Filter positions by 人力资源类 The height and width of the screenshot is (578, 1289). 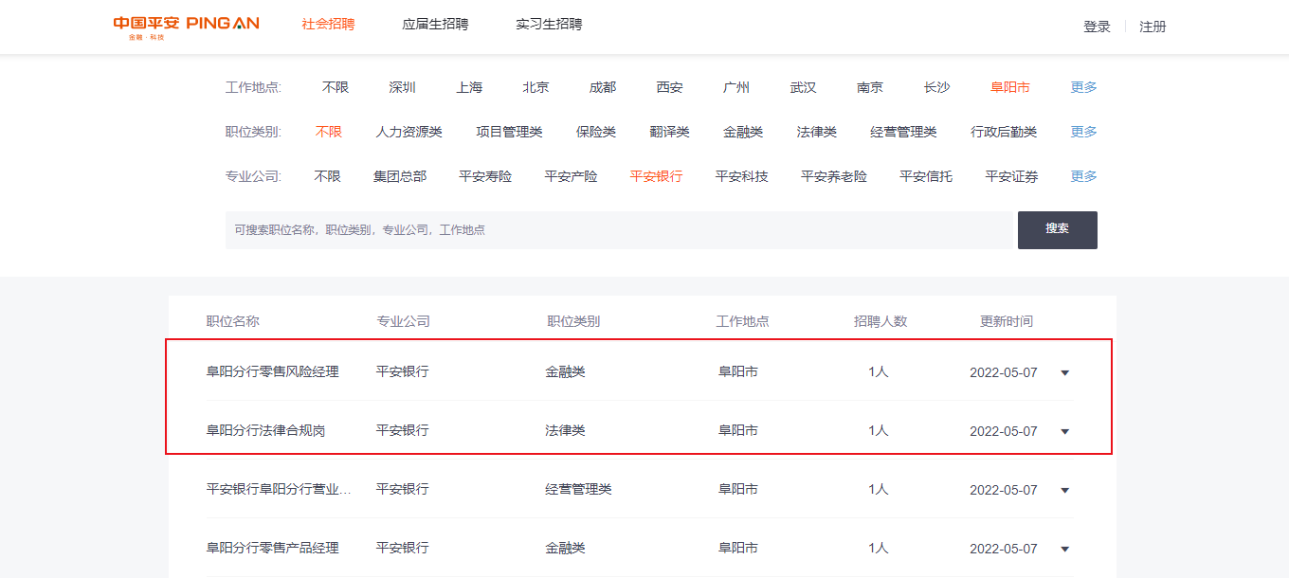pyautogui.click(x=409, y=132)
